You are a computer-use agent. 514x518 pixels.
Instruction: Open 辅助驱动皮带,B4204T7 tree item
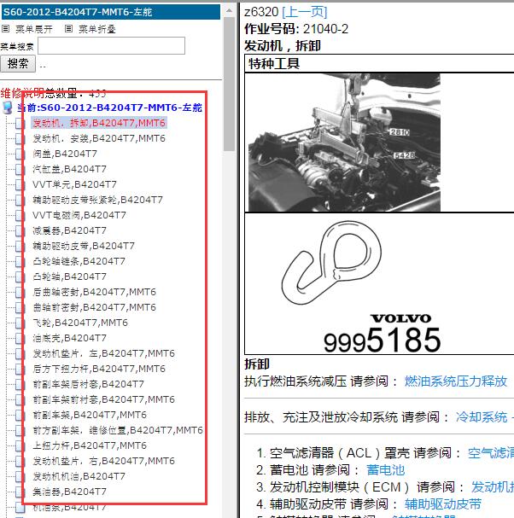click(84, 246)
